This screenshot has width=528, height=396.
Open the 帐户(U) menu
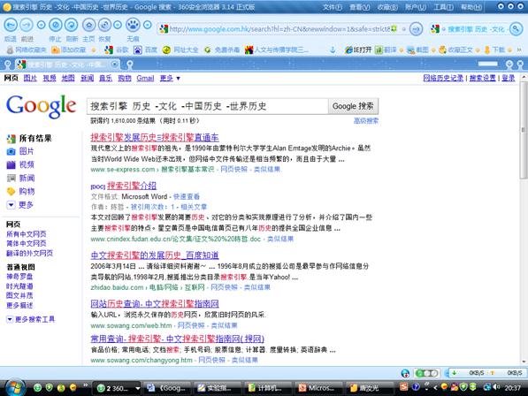416,7
